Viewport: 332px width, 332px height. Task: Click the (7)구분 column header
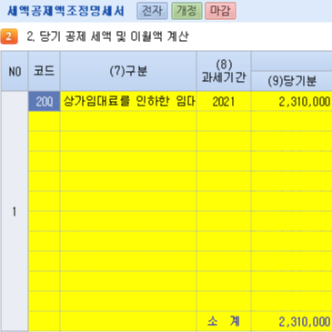click(x=128, y=71)
